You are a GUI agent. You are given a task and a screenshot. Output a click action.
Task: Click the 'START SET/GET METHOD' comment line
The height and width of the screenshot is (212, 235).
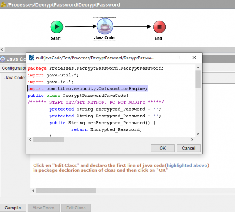pos(96,102)
